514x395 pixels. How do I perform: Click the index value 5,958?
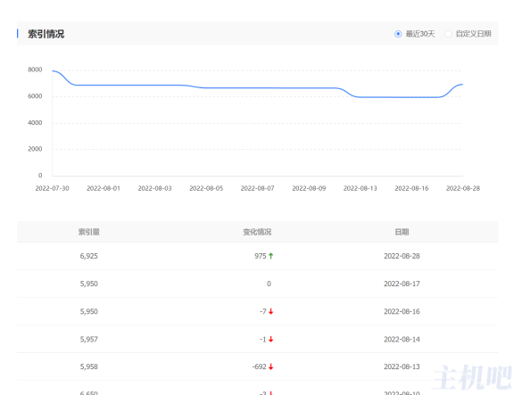pos(89,366)
